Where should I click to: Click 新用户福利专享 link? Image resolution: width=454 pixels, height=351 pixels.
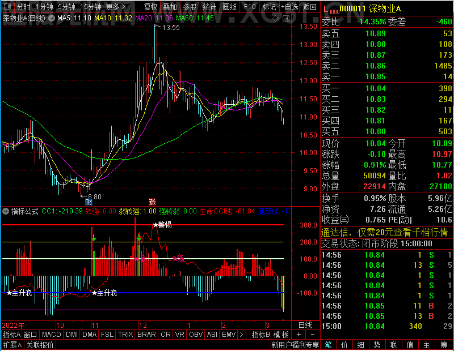click(295, 345)
